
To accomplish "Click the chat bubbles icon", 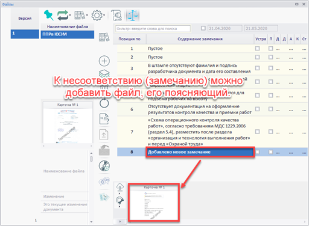I will (104, 182).
